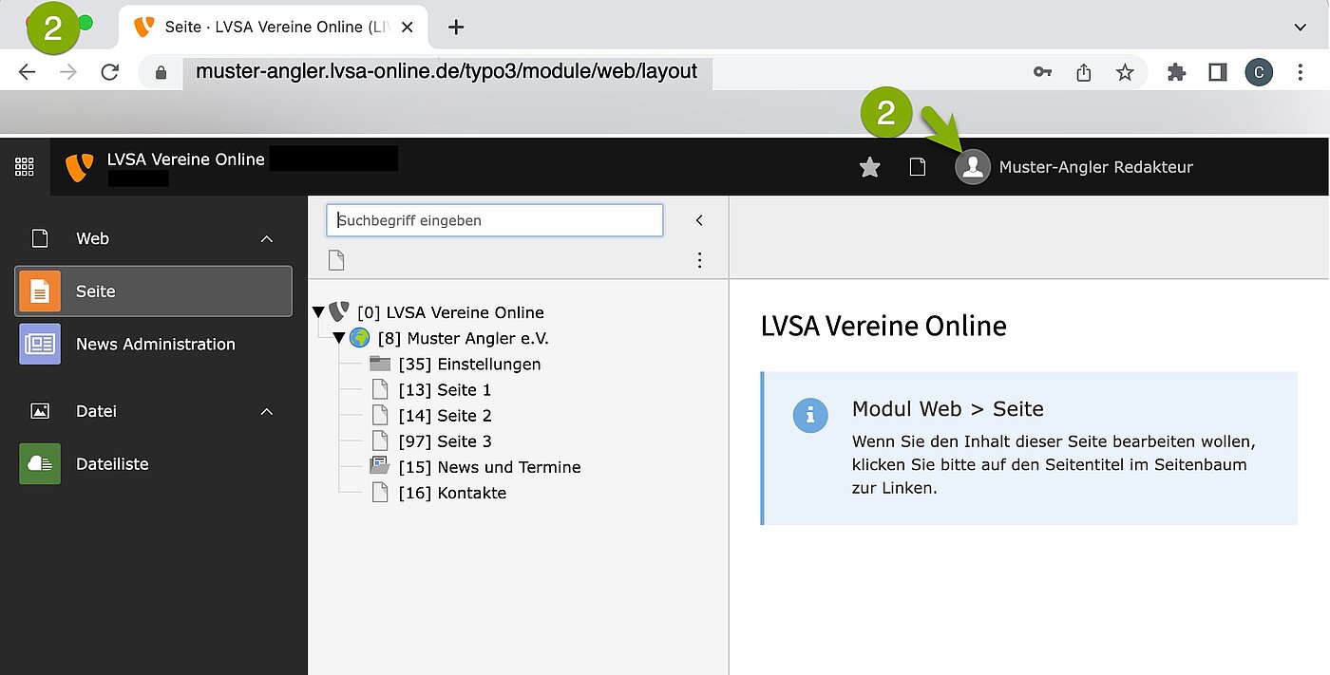This screenshot has width=1330, height=675.
Task: Select [0] LVSA Vereine Online in tree
Action: pyautogui.click(x=450, y=312)
